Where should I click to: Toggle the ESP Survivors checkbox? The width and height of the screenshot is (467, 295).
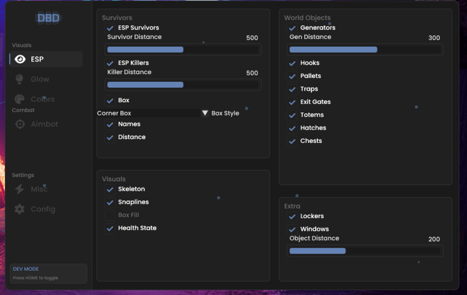tap(110, 28)
